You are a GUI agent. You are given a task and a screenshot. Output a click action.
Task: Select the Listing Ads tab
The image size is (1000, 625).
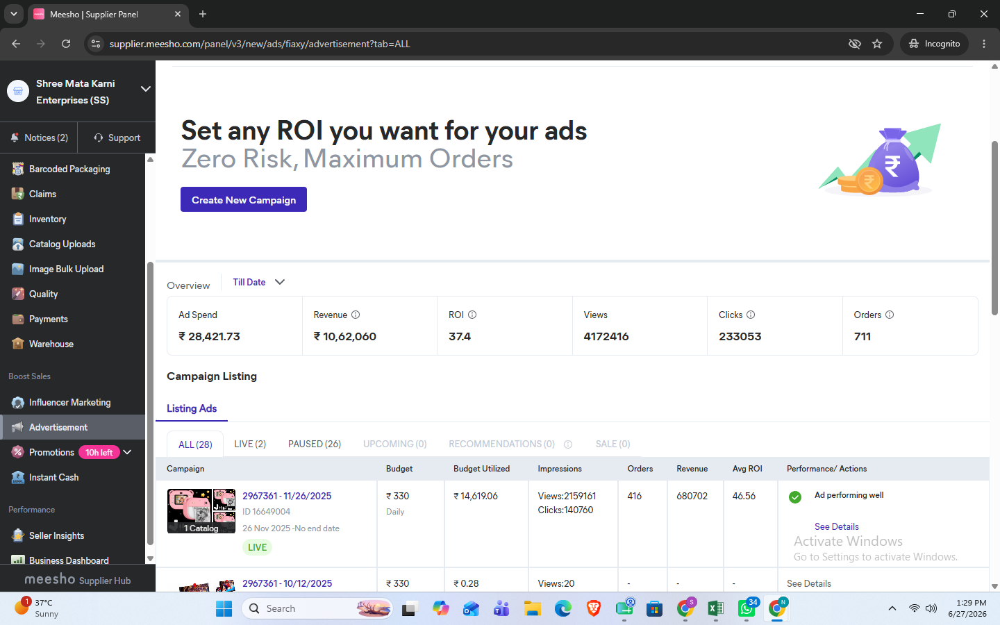click(192, 408)
